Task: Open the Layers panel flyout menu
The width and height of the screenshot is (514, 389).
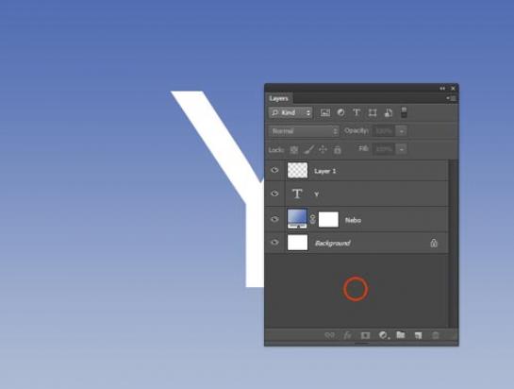Action: click(452, 98)
